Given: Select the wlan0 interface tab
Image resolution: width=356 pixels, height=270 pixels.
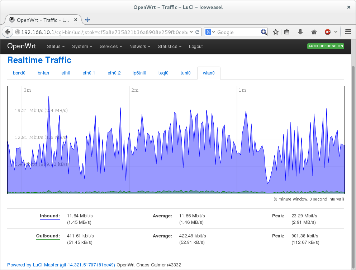Looking at the screenshot, I should point(209,73).
